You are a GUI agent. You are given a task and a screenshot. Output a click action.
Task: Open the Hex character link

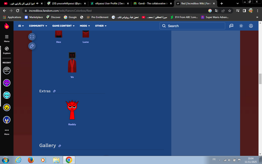pyautogui.click(x=59, y=42)
